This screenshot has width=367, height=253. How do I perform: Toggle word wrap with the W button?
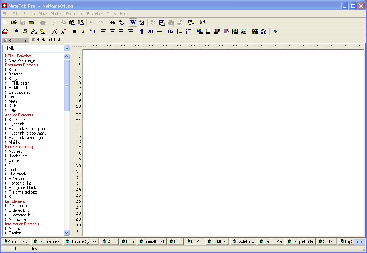coord(133,22)
